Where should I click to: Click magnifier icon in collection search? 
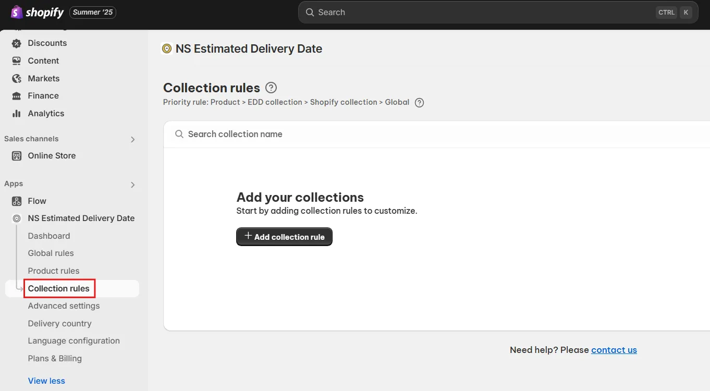coord(179,135)
